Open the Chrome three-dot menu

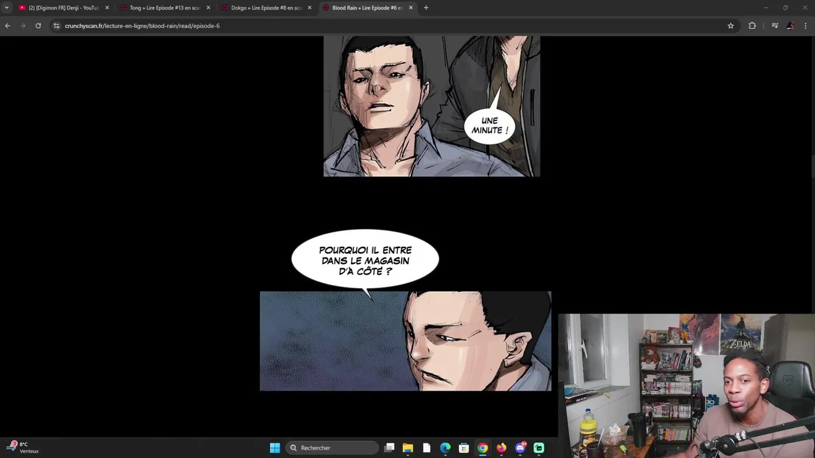coord(805,25)
